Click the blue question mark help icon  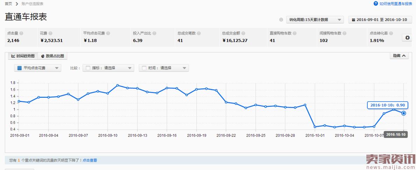pos(376,3)
